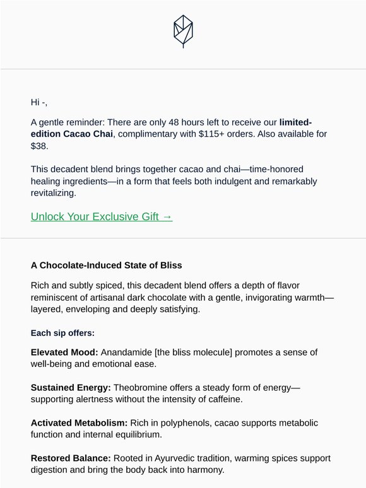Open the Unlock Your Exclusive Gift link

point(102,217)
